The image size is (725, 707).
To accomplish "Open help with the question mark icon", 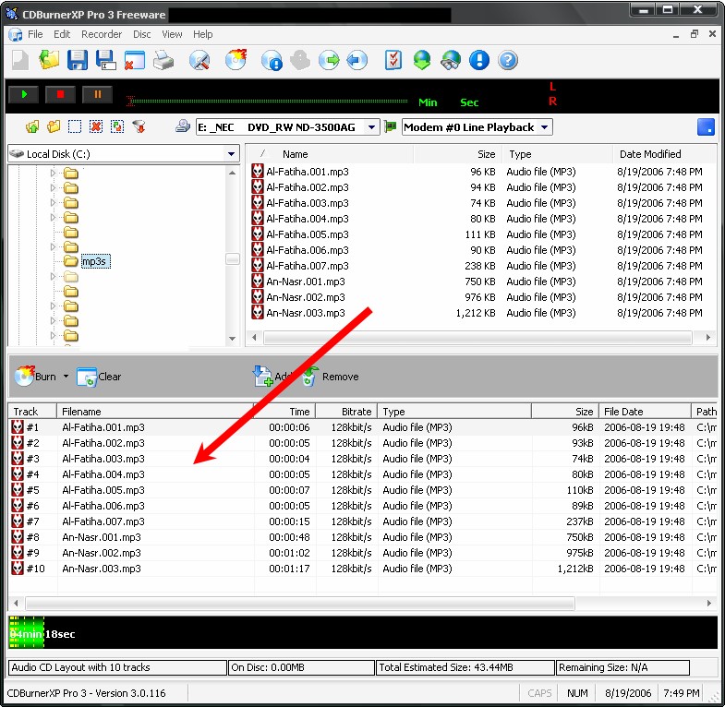I will pyautogui.click(x=508, y=60).
